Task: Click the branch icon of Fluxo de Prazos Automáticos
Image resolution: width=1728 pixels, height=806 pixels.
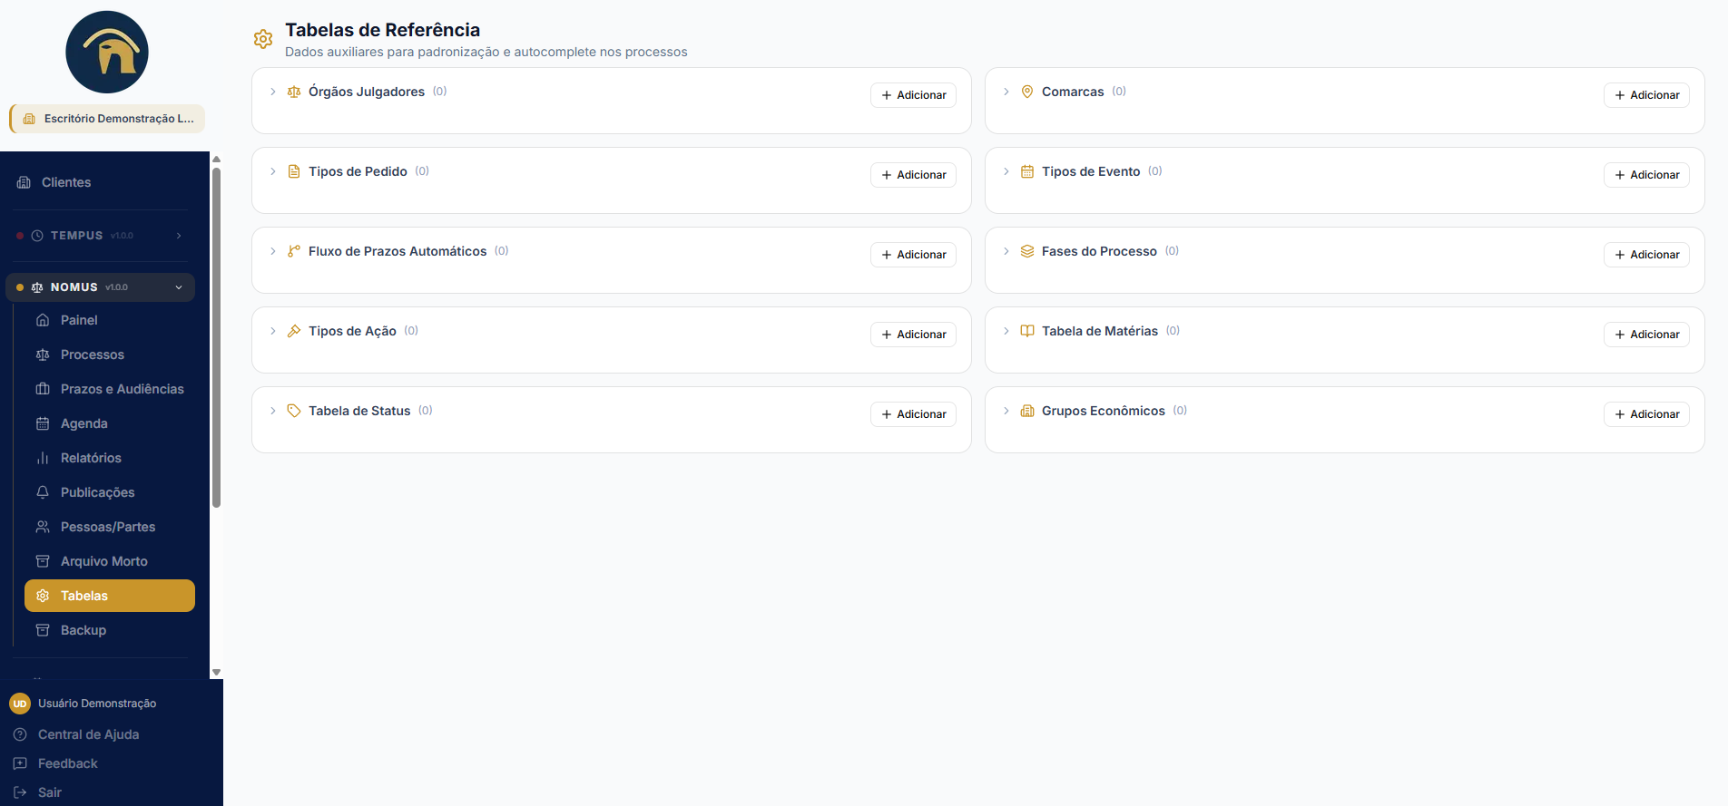Action: click(x=294, y=251)
